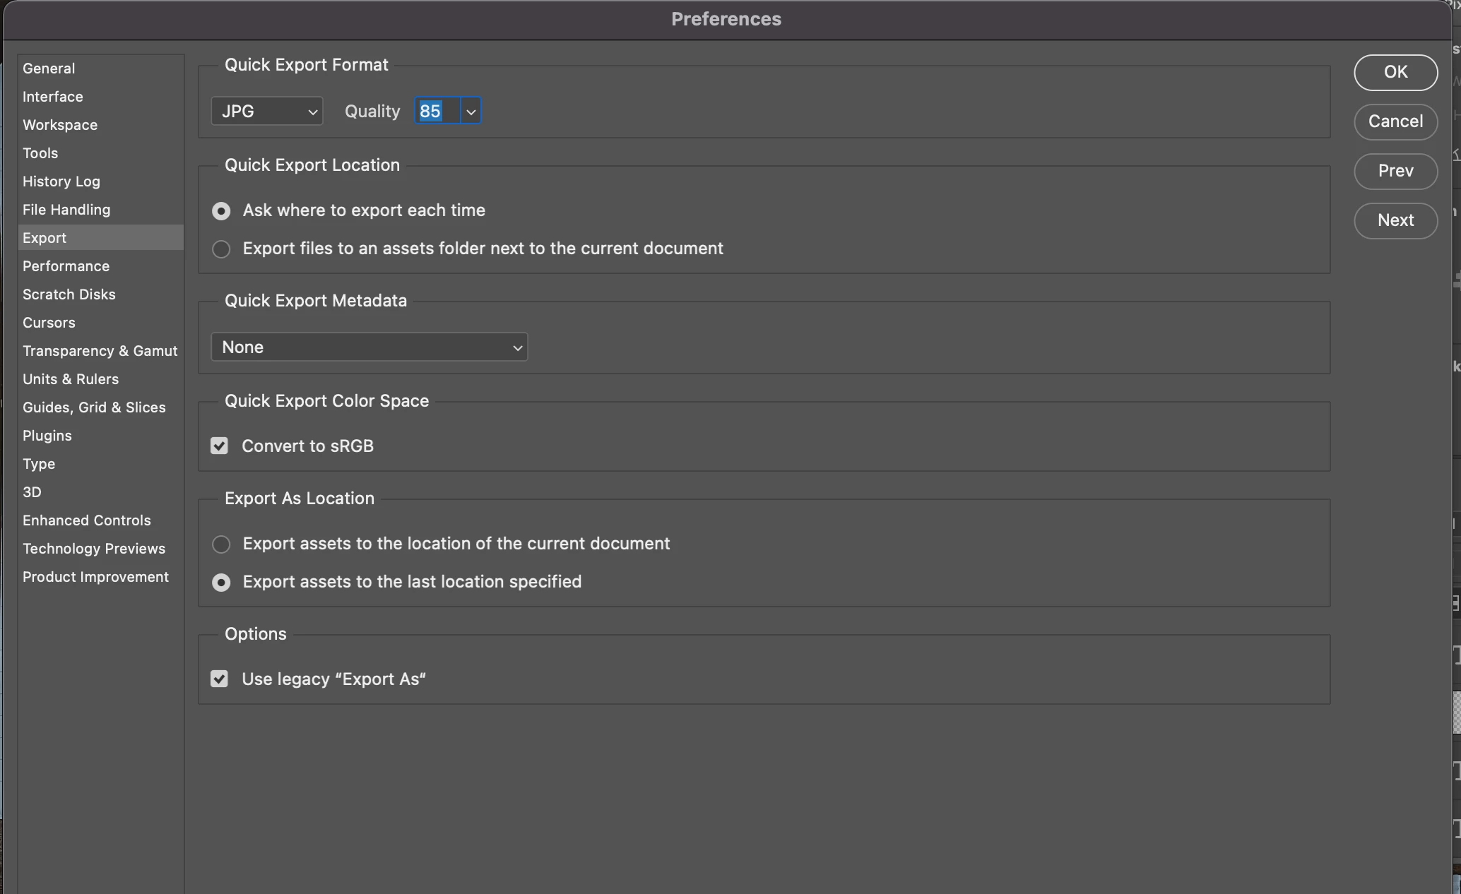Screen dimensions: 1461x894
Task: Choose Export assets to current document location
Action: click(221, 544)
